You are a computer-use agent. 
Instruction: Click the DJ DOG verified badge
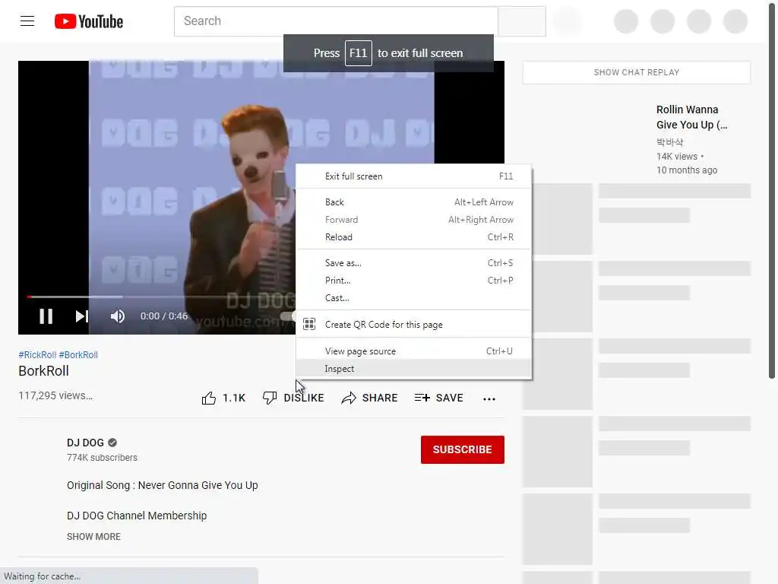click(x=112, y=443)
